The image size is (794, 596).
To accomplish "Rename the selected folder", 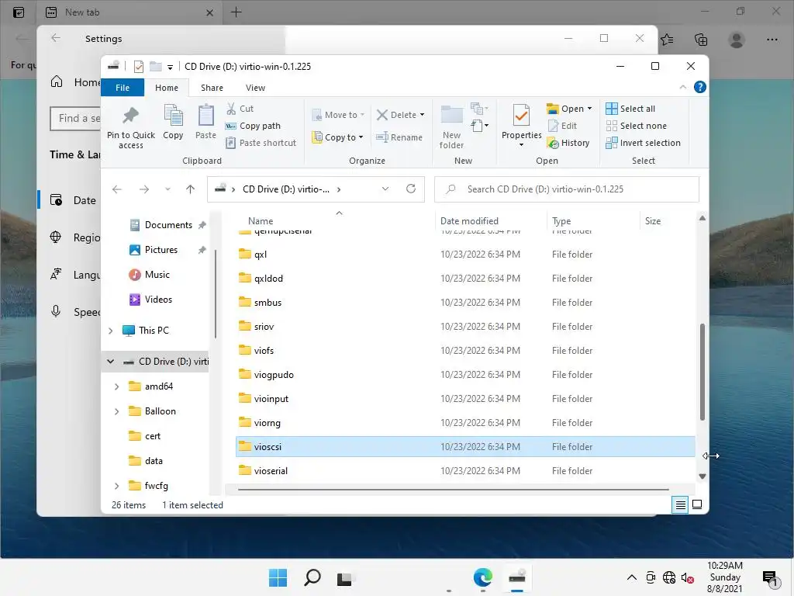I will point(399,137).
